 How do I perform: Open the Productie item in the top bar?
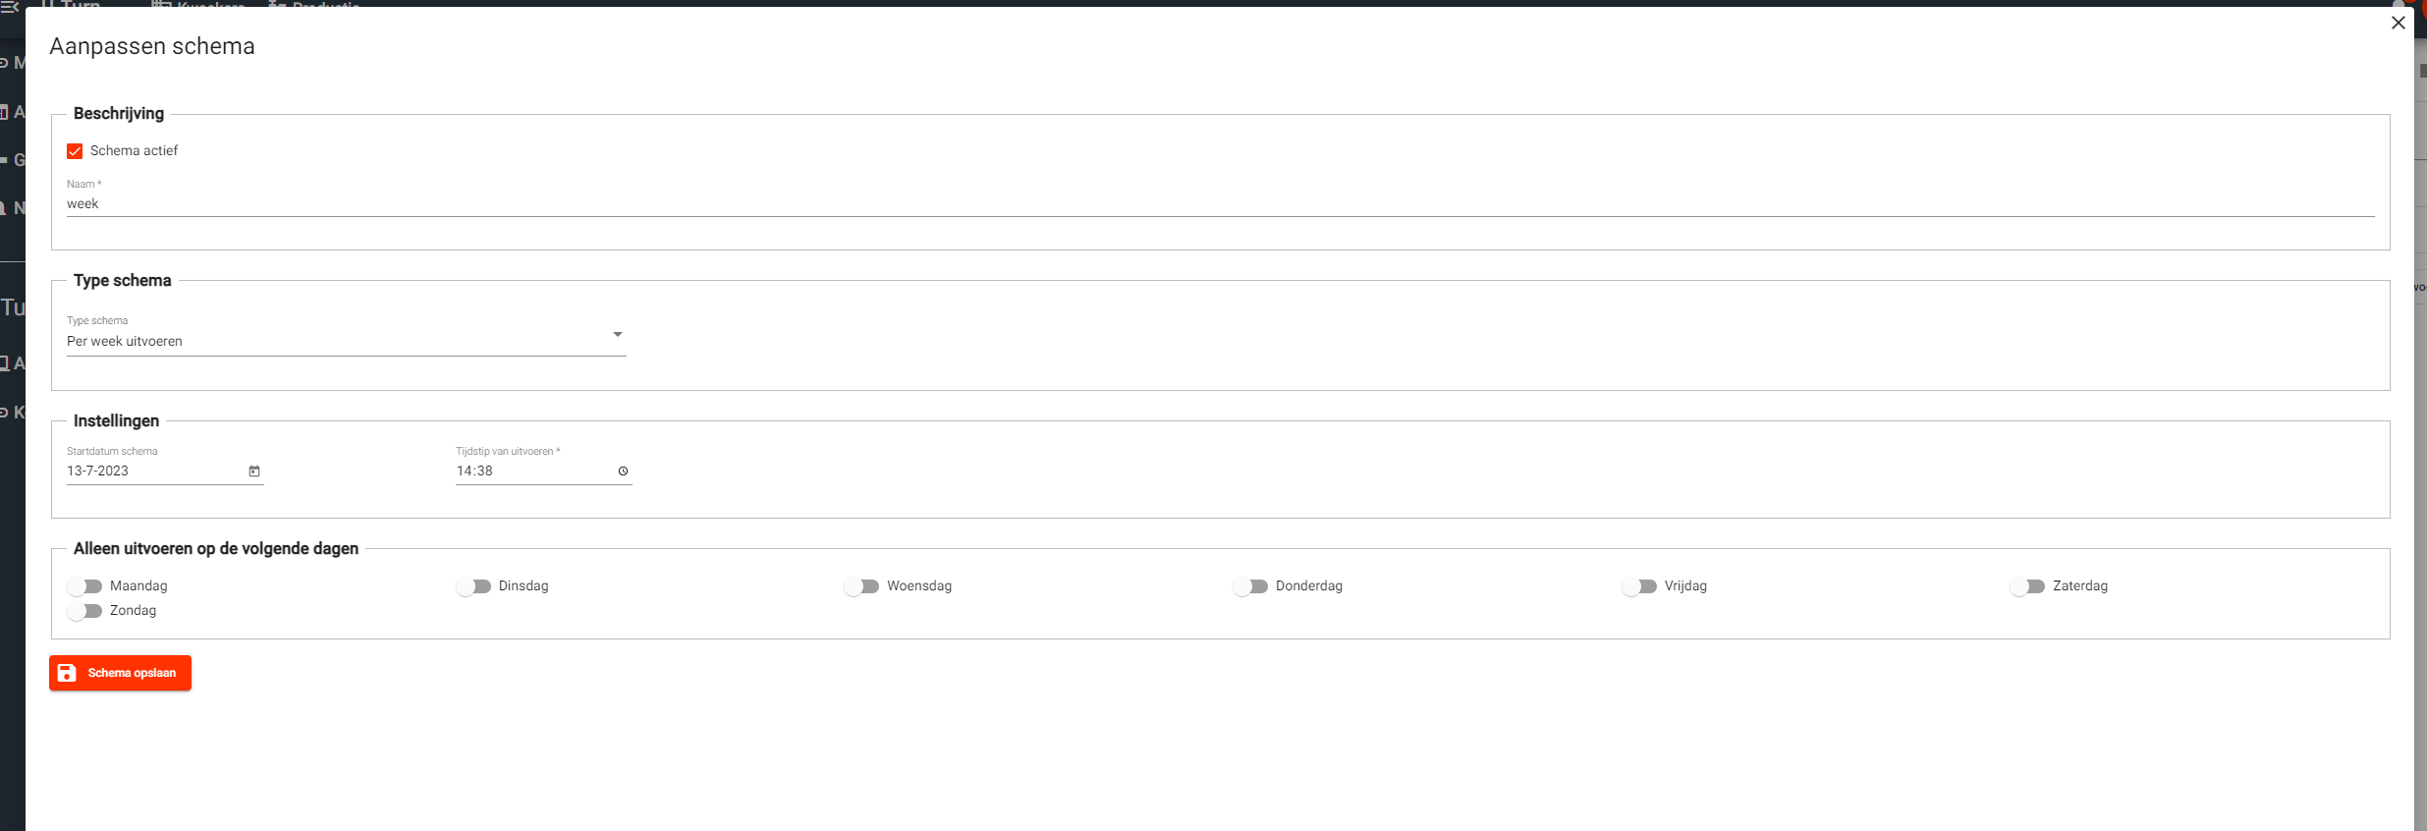click(324, 5)
